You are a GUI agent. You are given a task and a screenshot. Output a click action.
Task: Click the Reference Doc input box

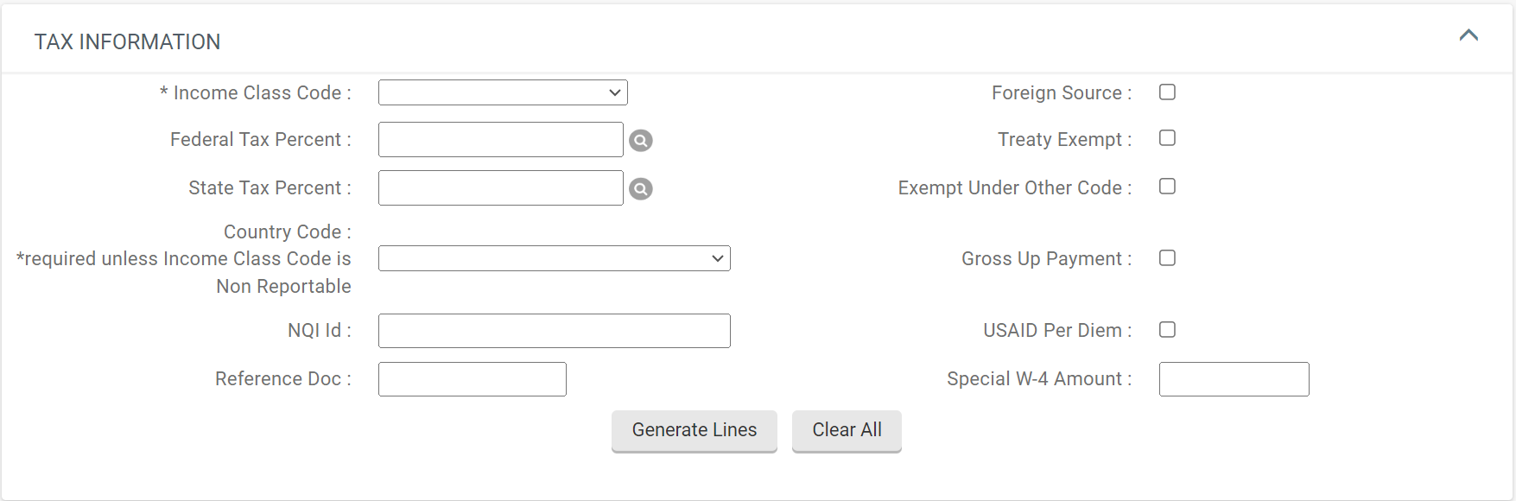point(473,379)
